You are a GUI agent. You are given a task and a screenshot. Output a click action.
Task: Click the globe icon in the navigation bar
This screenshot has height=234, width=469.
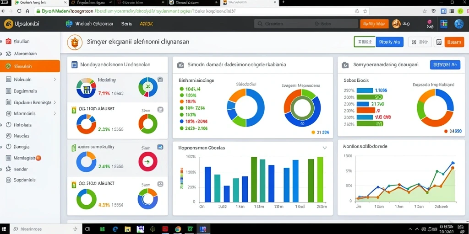[69, 24]
